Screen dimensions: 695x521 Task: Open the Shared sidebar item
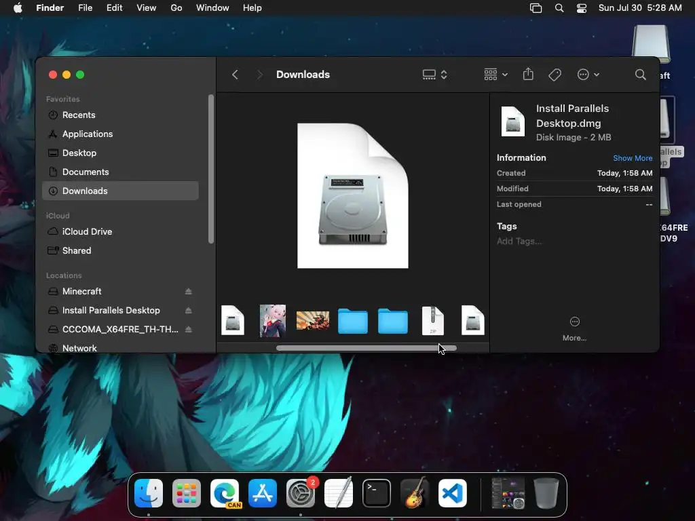(121, 251)
